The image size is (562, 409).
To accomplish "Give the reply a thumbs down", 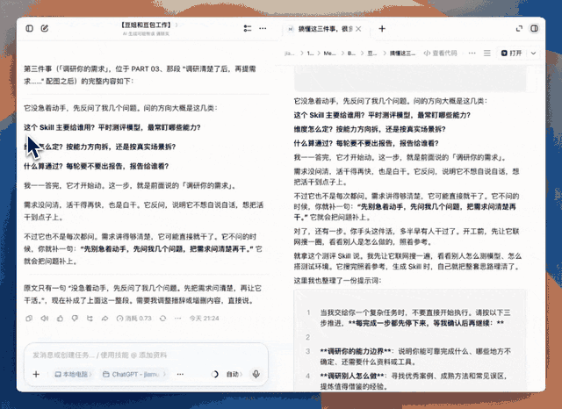I will point(75,318).
